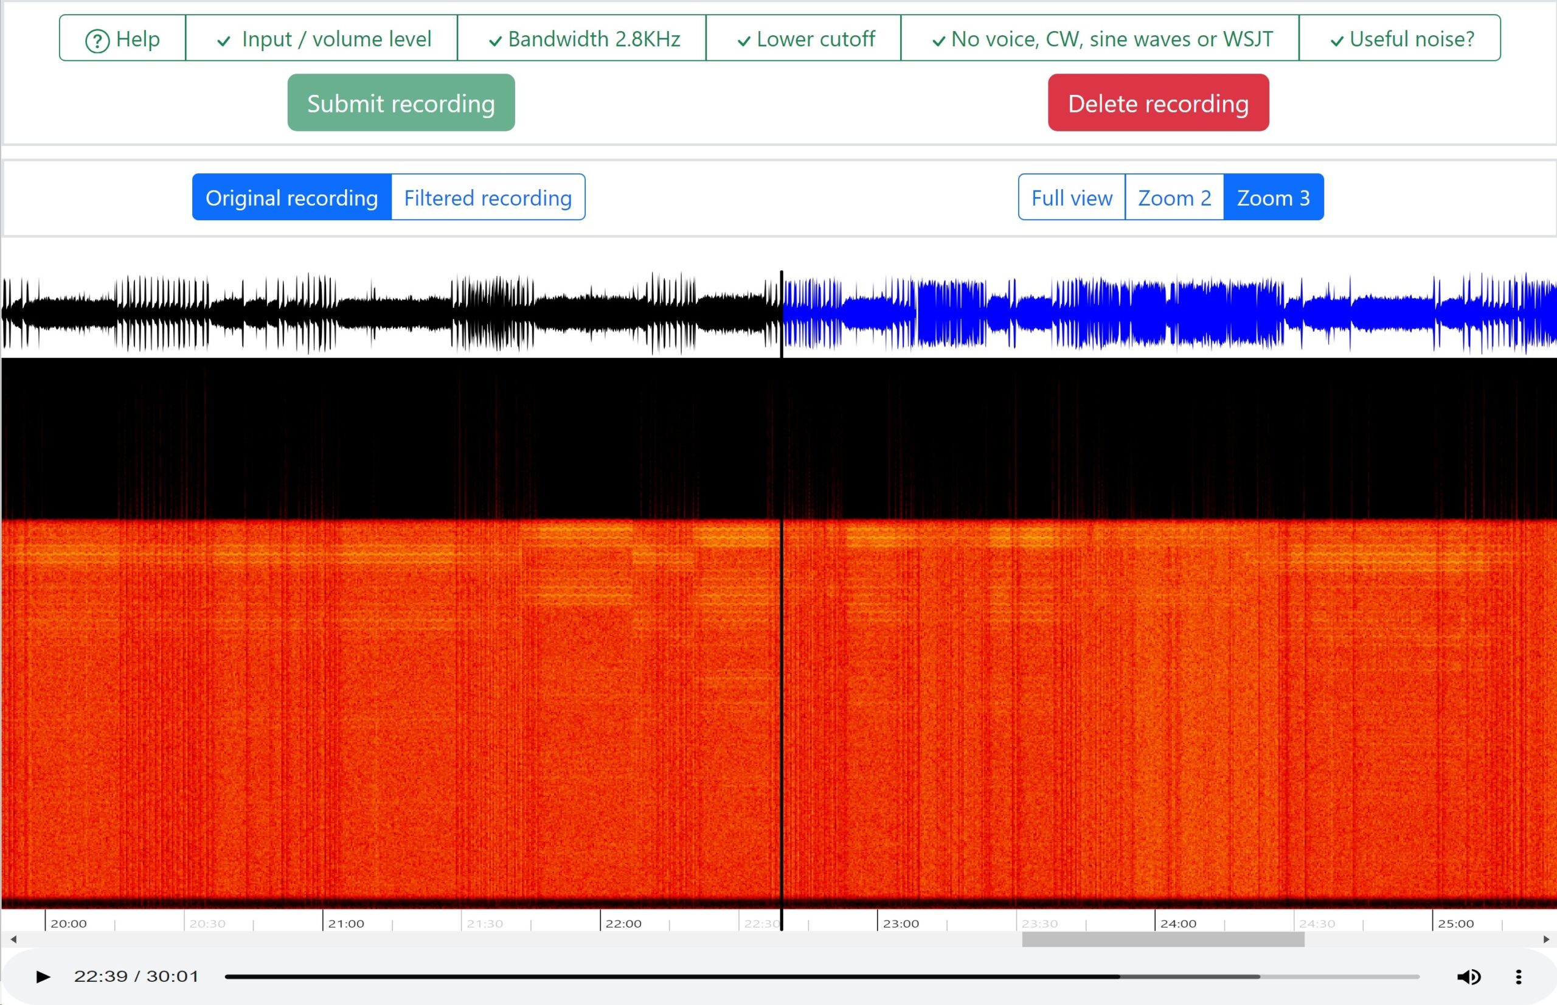
Task: Switch to Filtered recording
Action: pyautogui.click(x=488, y=197)
